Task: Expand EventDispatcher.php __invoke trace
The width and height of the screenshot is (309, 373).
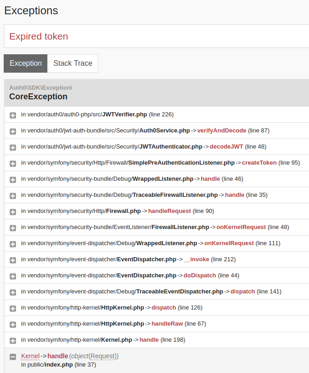Action: (13, 260)
